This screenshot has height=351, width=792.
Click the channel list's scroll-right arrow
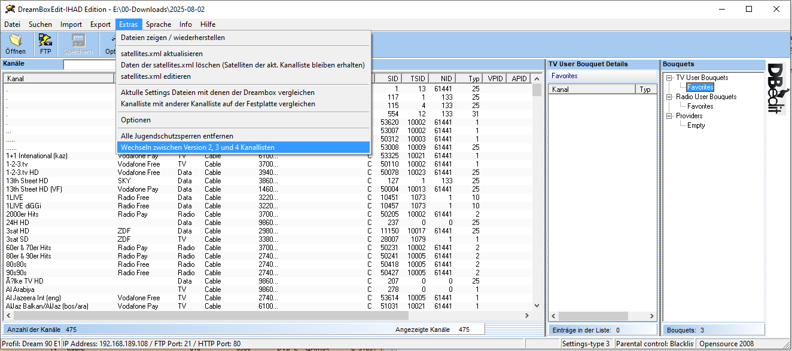pos(527,316)
